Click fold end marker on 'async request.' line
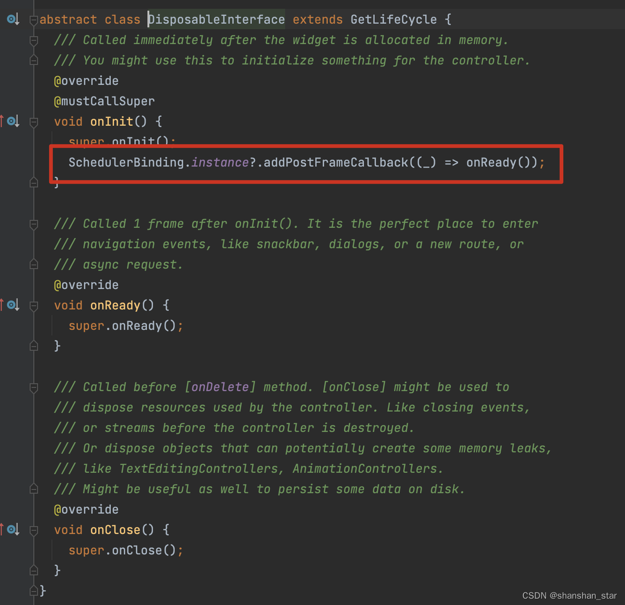Screen dimensions: 625x605 point(34,264)
